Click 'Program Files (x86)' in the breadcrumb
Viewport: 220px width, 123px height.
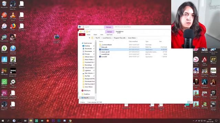point(120,38)
